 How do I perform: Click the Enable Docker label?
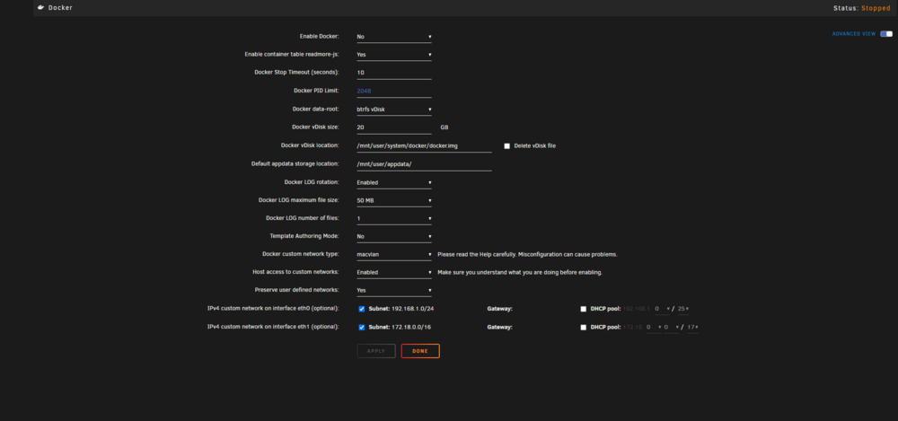[320, 36]
